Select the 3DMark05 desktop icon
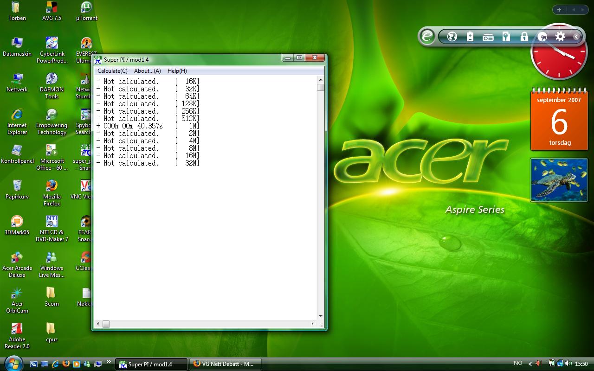 (17, 226)
